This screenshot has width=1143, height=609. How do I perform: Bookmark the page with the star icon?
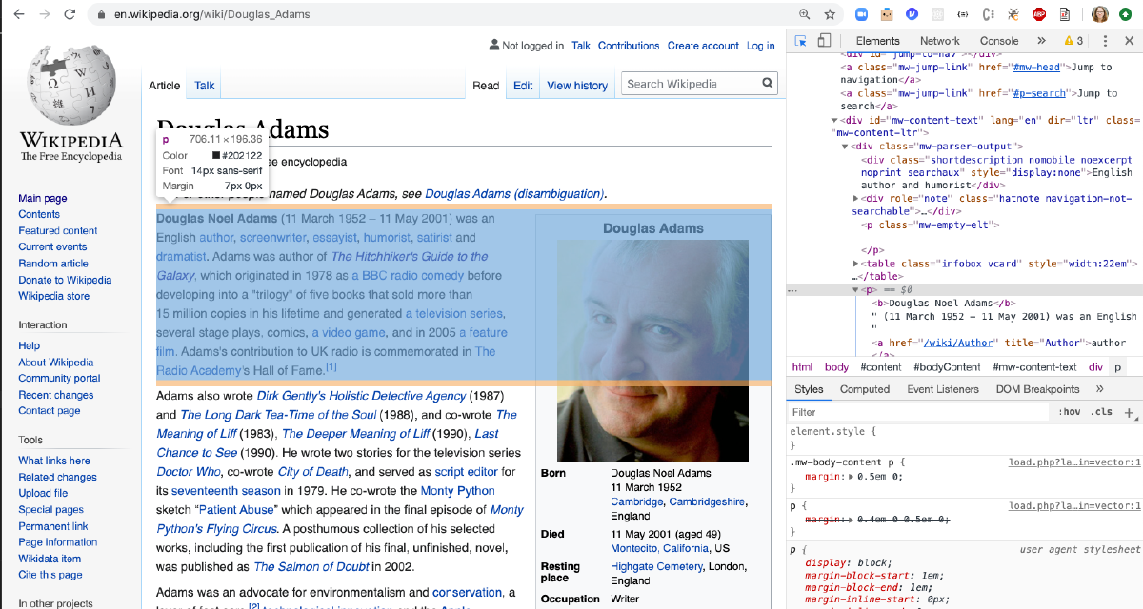[830, 14]
